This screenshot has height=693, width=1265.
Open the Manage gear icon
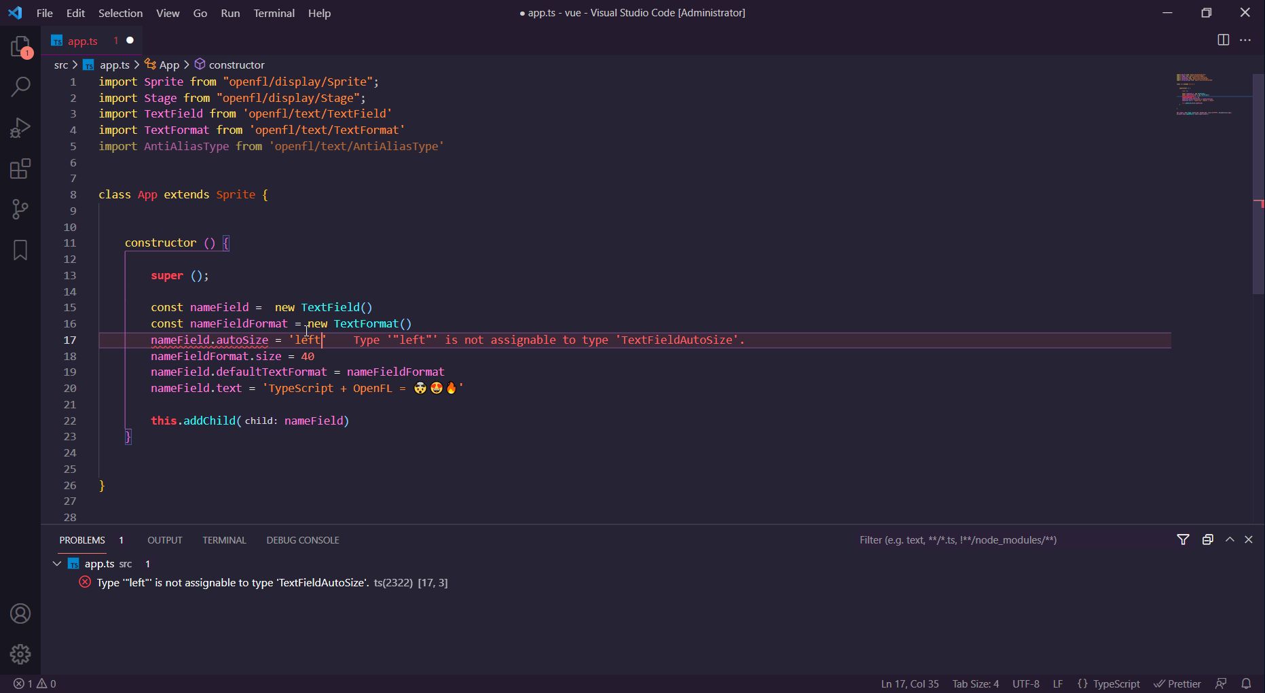[x=20, y=654]
